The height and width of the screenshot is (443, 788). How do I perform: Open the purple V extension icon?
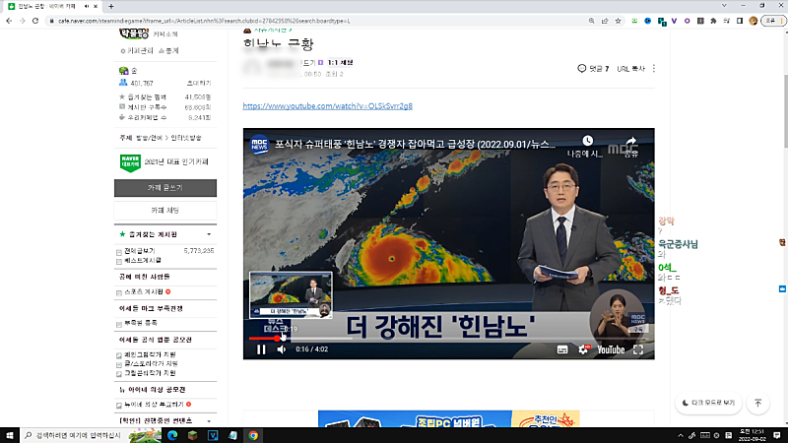coord(674,21)
